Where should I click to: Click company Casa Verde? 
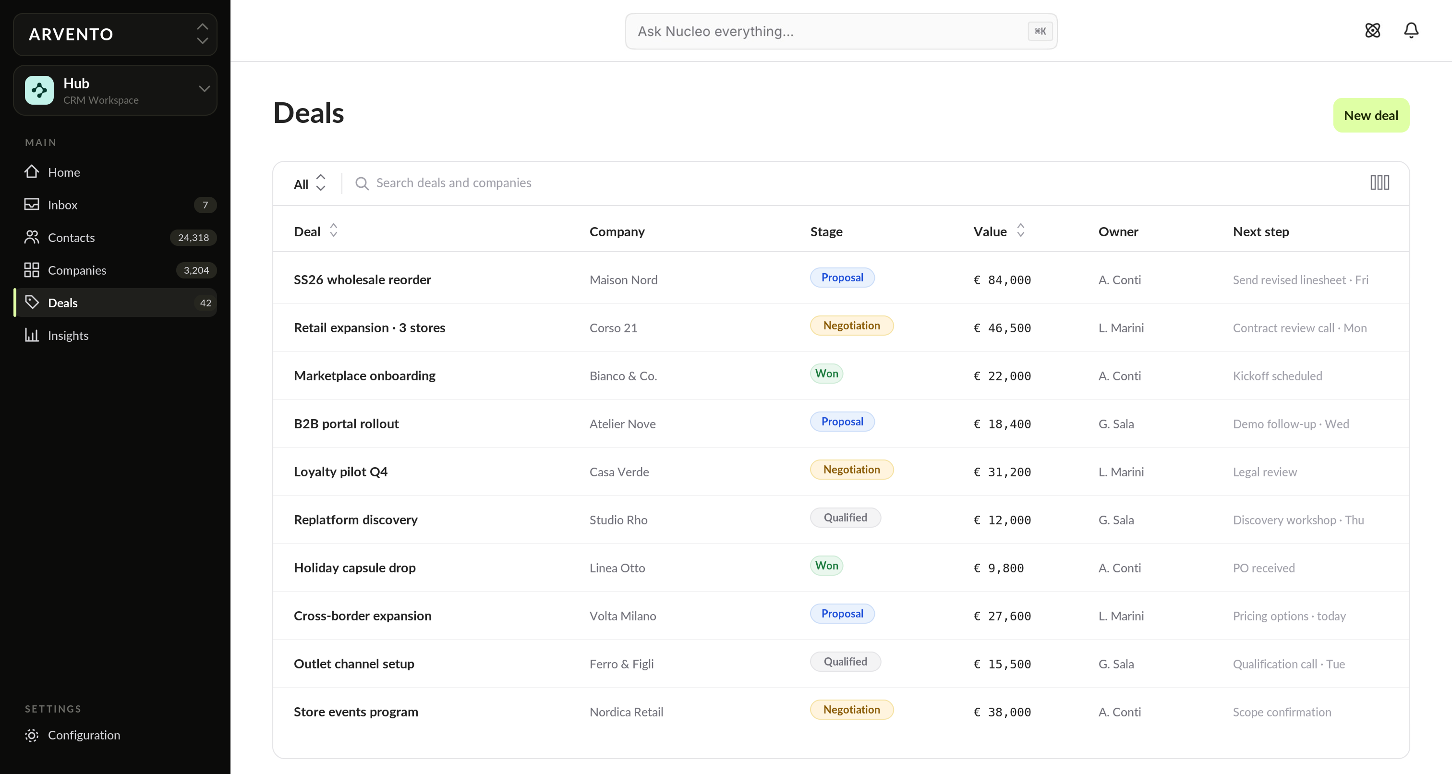click(619, 472)
